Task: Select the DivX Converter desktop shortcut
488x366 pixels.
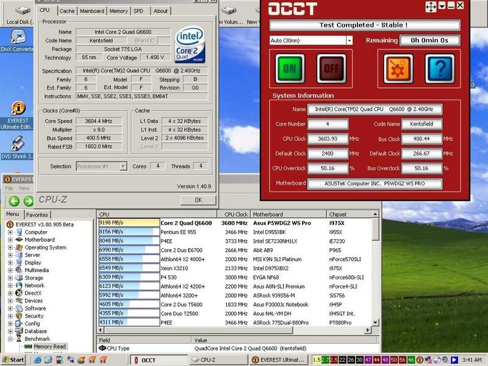Action: click(18, 41)
